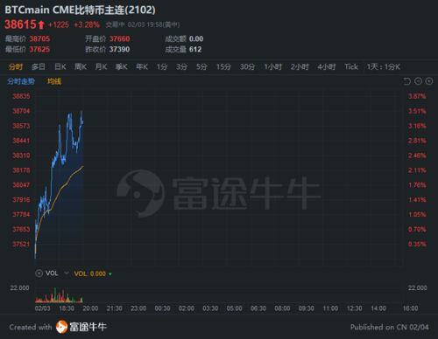Click the volume bars area
Viewport: 438px width, 339px height.
click(59, 295)
